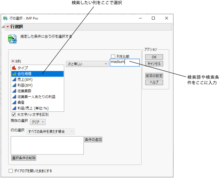Screen dimensions: 220x178
Task: Open the すべての条件を満たす場合 dropdown
Action: pos(50,131)
